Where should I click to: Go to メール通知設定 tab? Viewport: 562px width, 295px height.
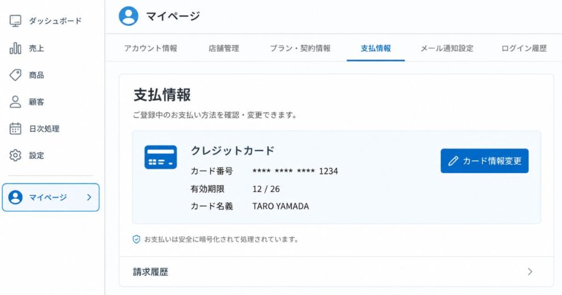tap(447, 48)
